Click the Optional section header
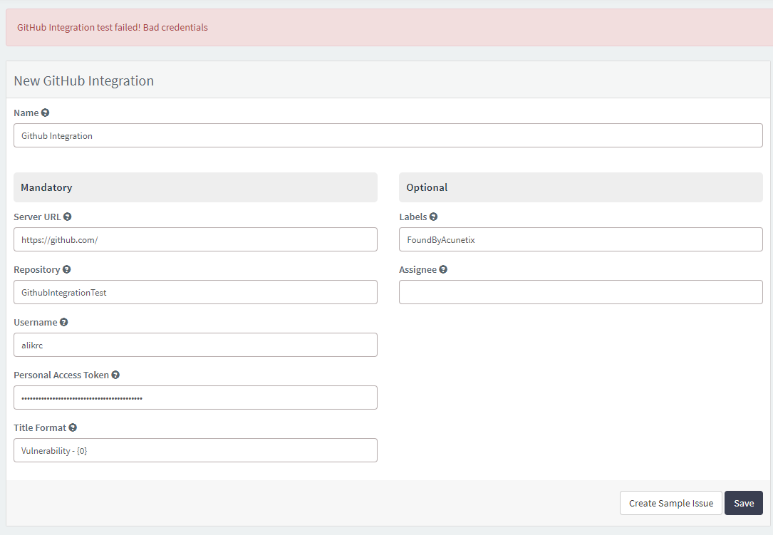Viewport: 773px width, 535px height. point(581,187)
